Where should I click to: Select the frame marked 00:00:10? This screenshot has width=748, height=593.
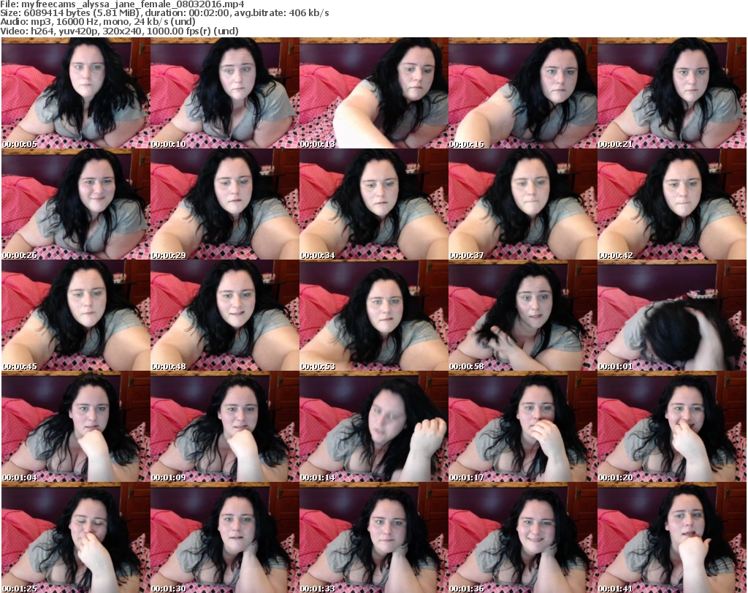pyautogui.click(x=224, y=94)
